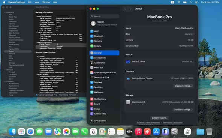Viewport: 222px width, 138px height.
Task: Click the System Report button
Action: point(159,118)
